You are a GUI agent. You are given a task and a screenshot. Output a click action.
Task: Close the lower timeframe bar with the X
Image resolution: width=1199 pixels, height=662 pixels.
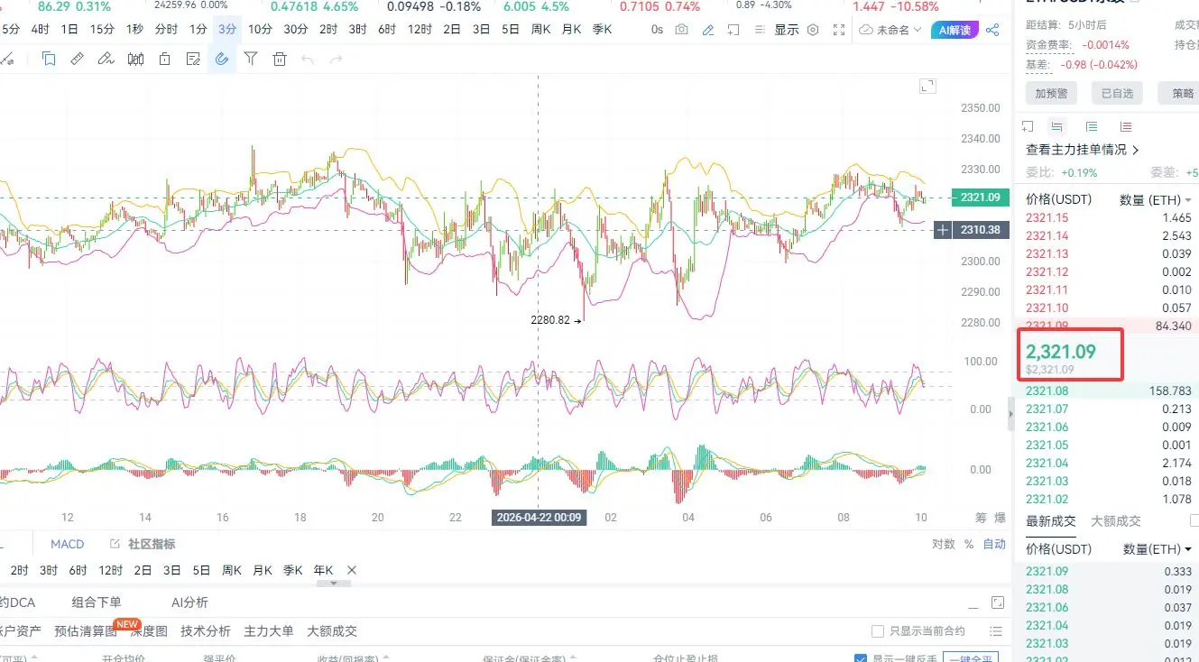coord(352,570)
